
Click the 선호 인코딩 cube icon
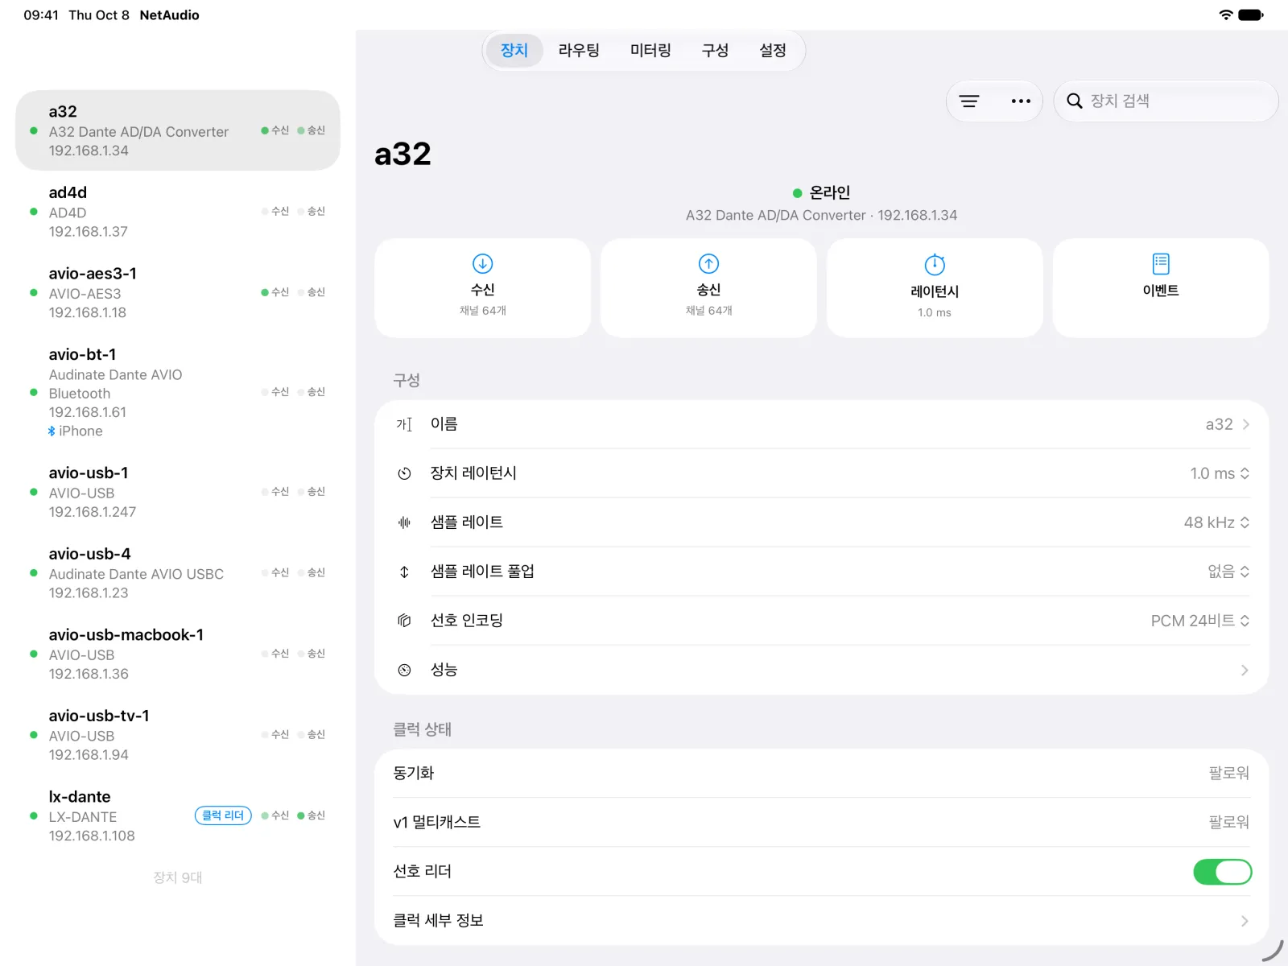(404, 621)
